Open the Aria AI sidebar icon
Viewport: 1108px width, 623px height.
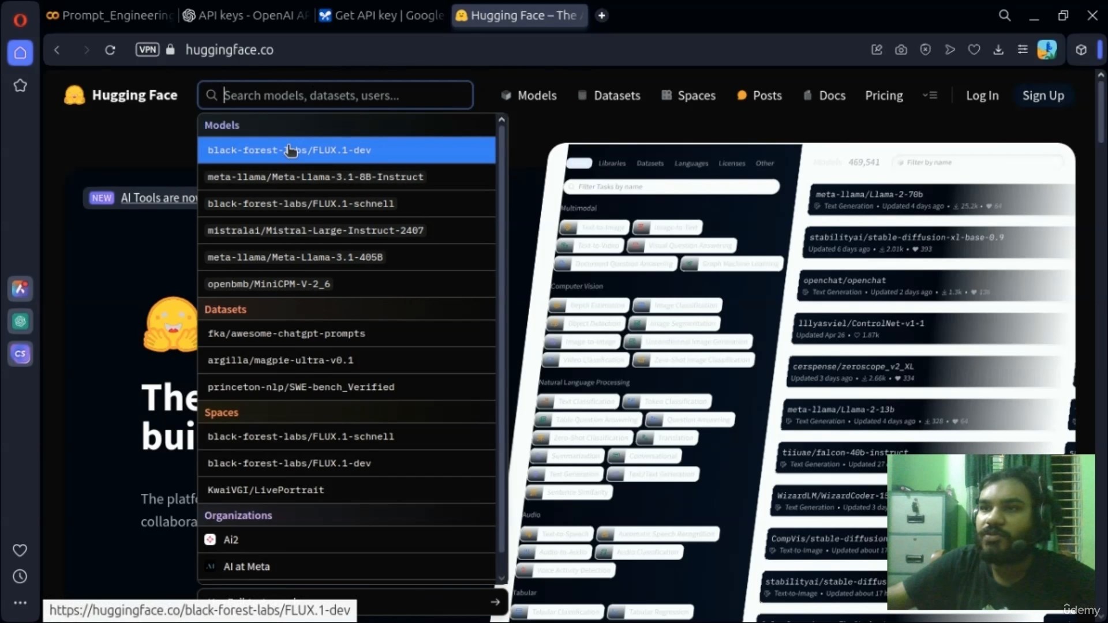(x=20, y=288)
